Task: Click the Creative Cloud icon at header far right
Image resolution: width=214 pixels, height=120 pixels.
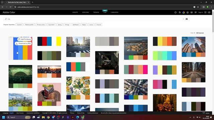Action: 209,12
